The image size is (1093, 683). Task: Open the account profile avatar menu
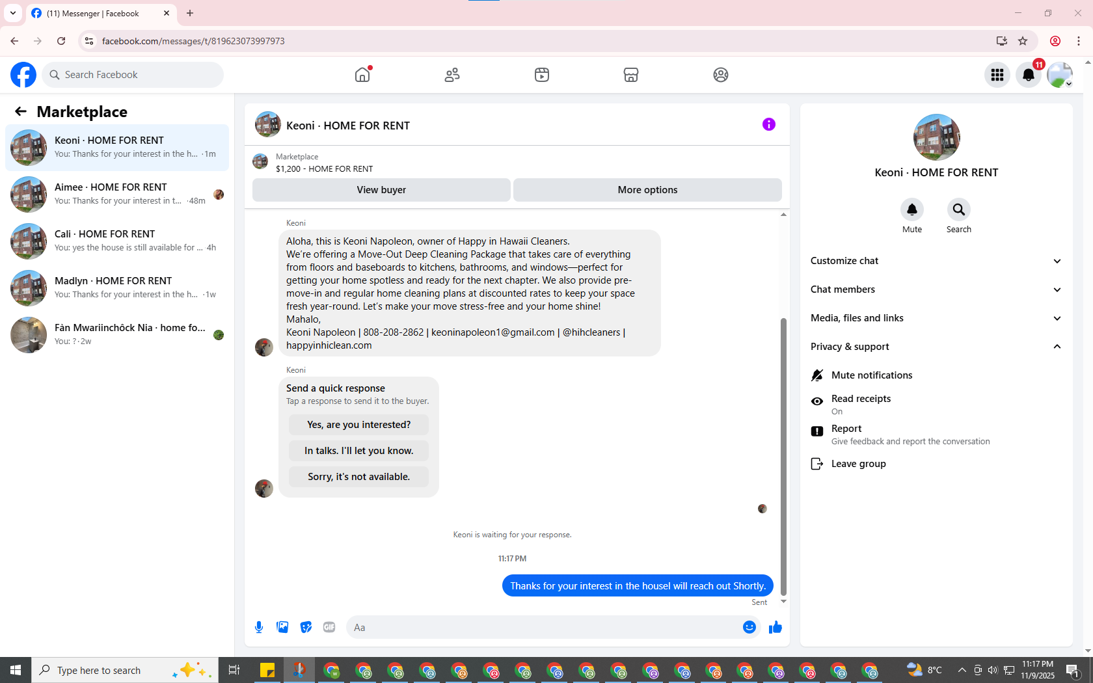(x=1060, y=75)
